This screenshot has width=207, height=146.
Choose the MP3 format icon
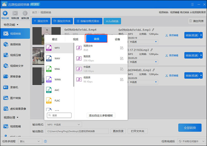point(49,48)
